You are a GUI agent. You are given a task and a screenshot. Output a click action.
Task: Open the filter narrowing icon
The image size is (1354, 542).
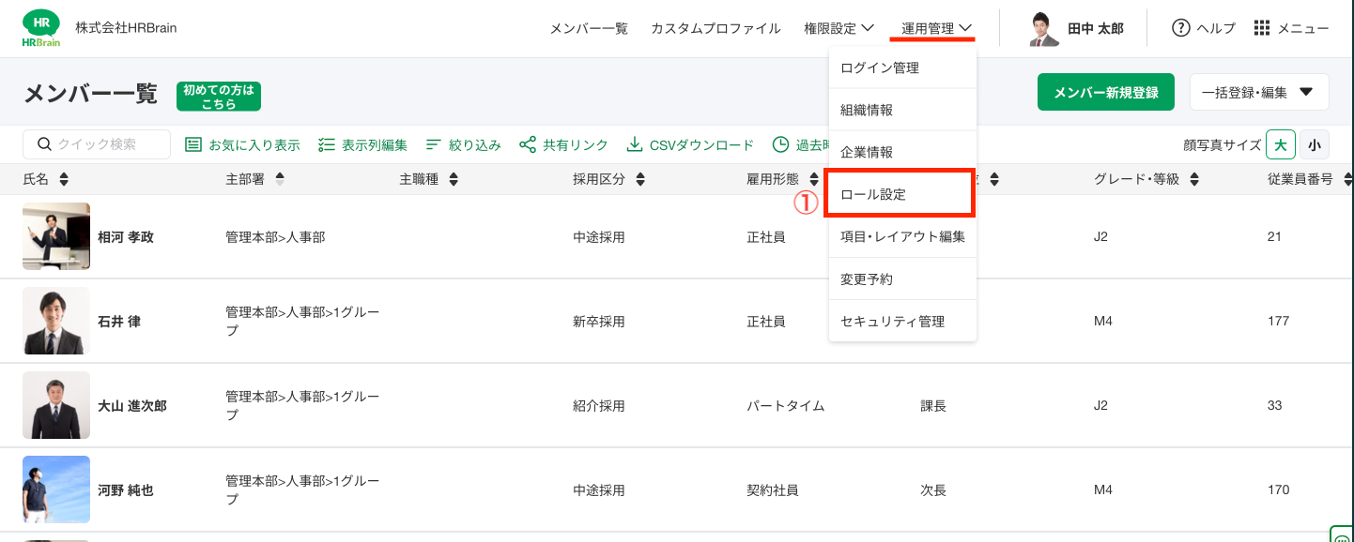click(x=434, y=144)
